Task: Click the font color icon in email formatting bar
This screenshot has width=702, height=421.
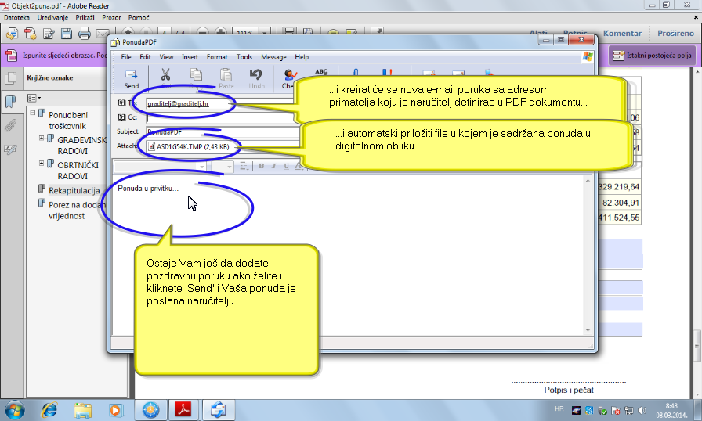Action: coord(299,166)
